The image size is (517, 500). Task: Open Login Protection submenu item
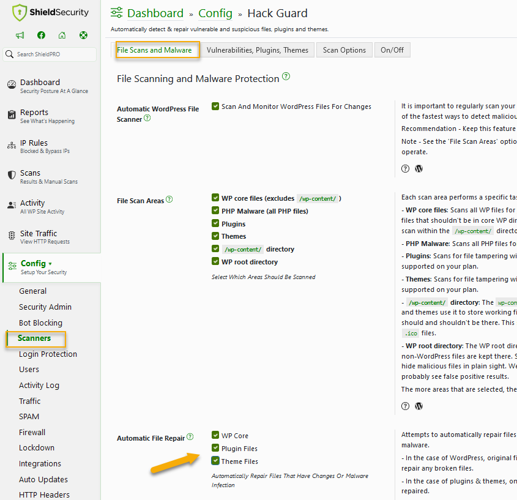click(x=48, y=354)
